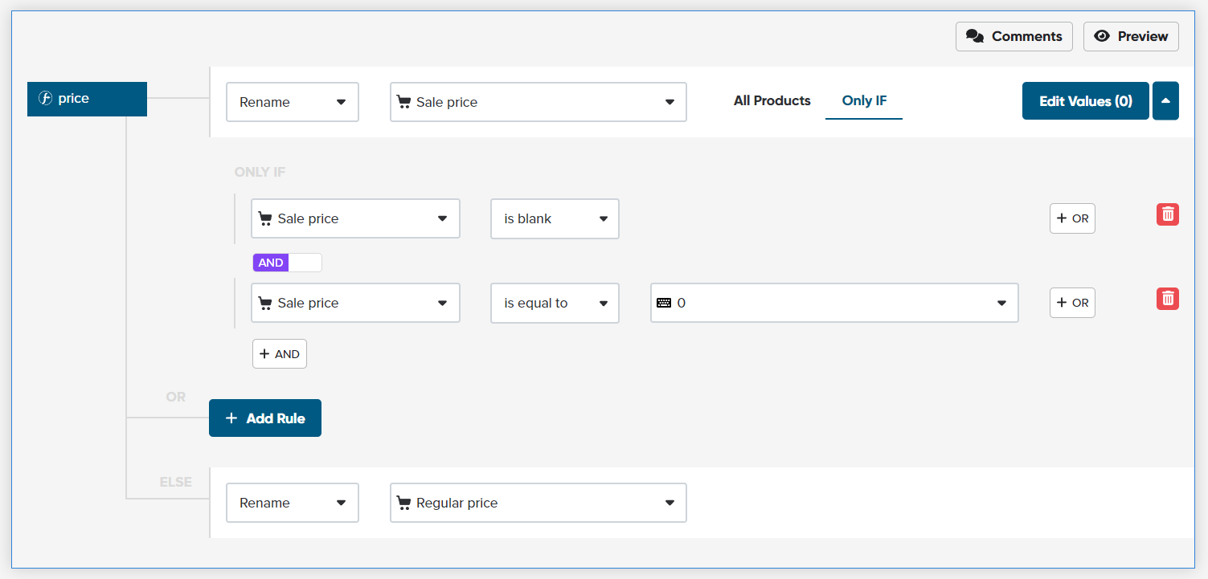Delete the 'is equal to' condition row
Image resolution: width=1208 pixels, height=579 pixels.
pyautogui.click(x=1167, y=299)
